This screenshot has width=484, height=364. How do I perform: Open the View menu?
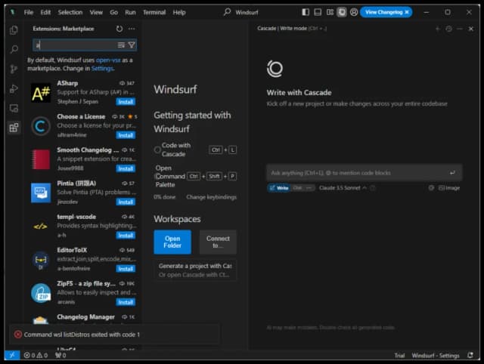click(x=96, y=12)
